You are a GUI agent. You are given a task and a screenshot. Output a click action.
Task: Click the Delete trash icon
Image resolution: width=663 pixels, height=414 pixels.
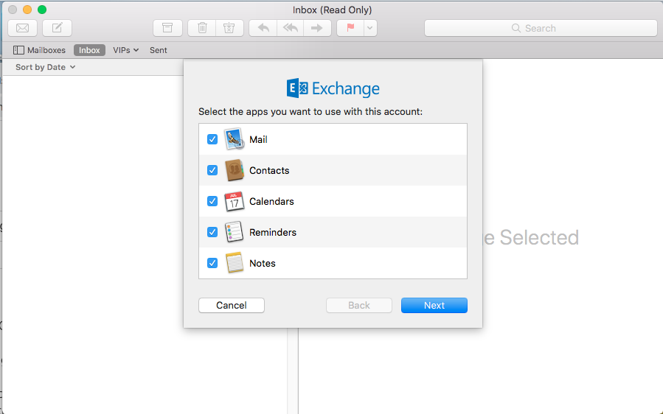click(x=202, y=28)
